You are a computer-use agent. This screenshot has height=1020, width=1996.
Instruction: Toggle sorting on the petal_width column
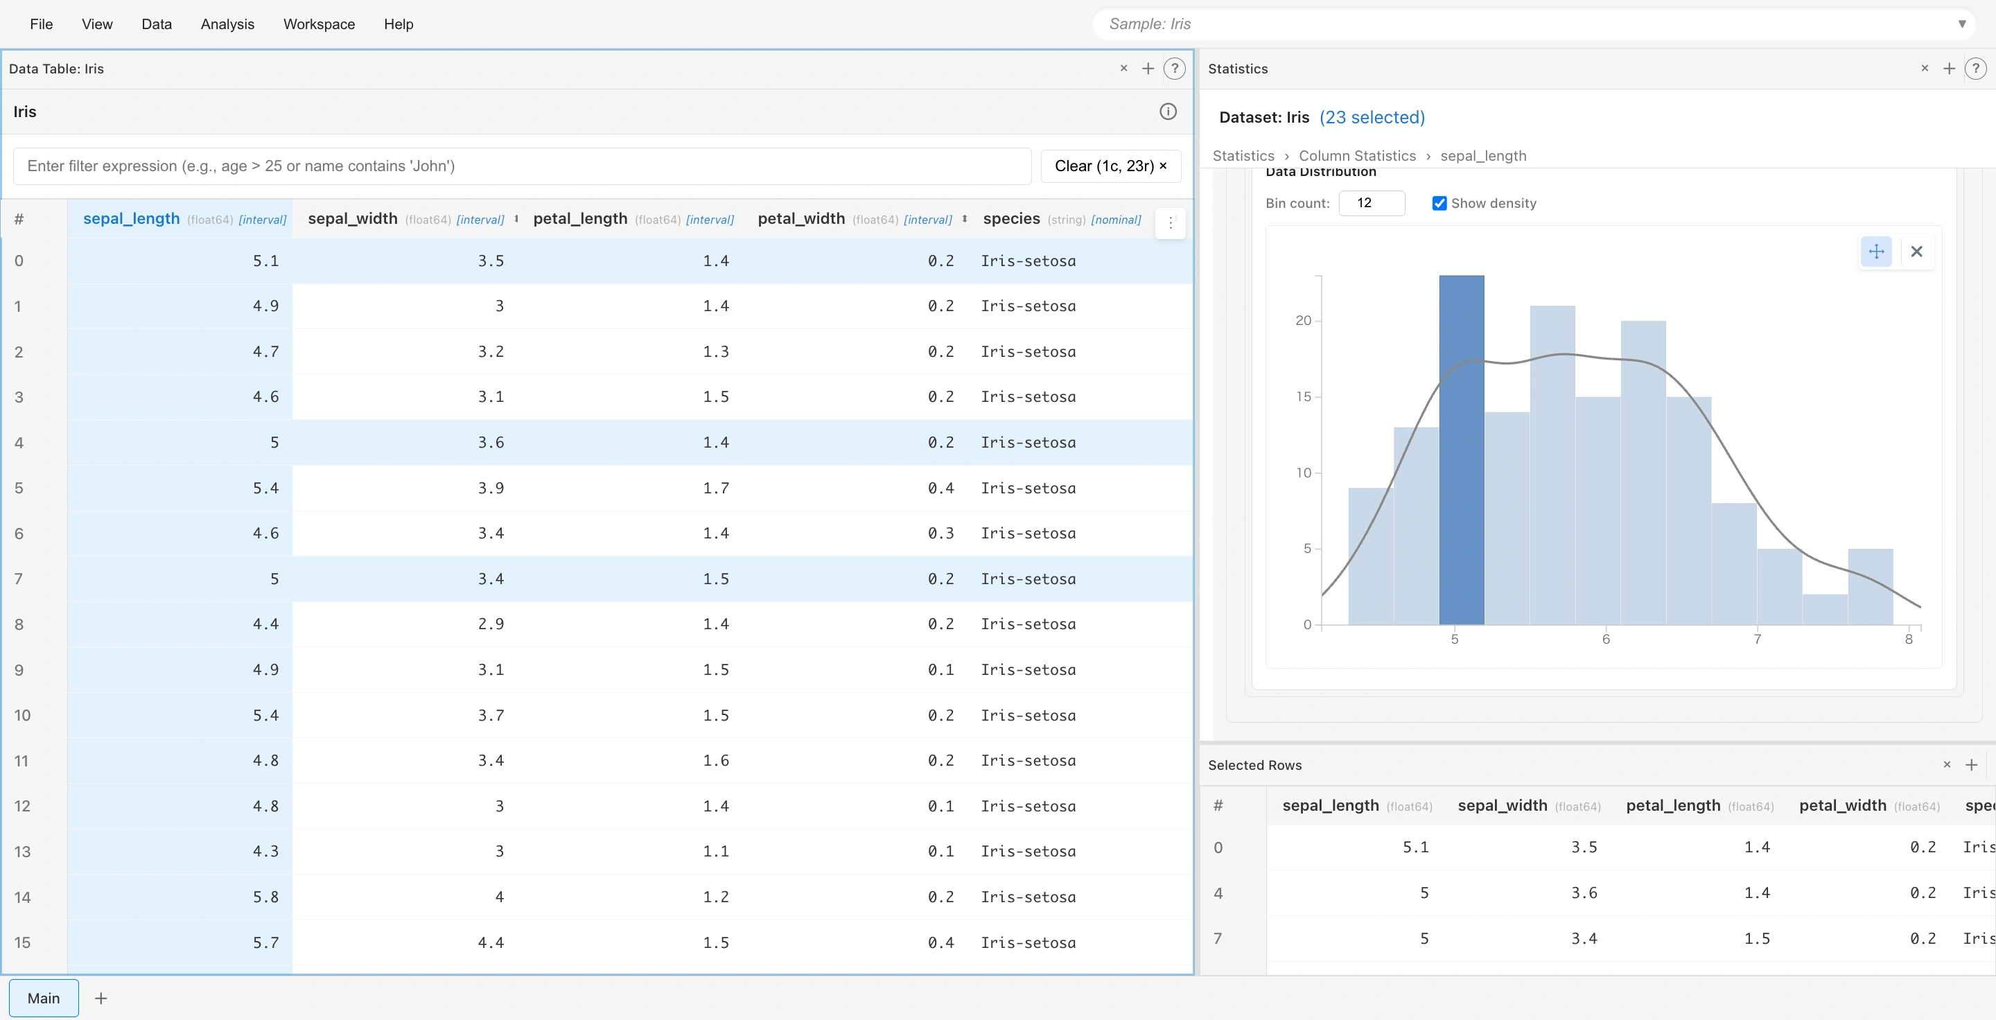tap(964, 219)
